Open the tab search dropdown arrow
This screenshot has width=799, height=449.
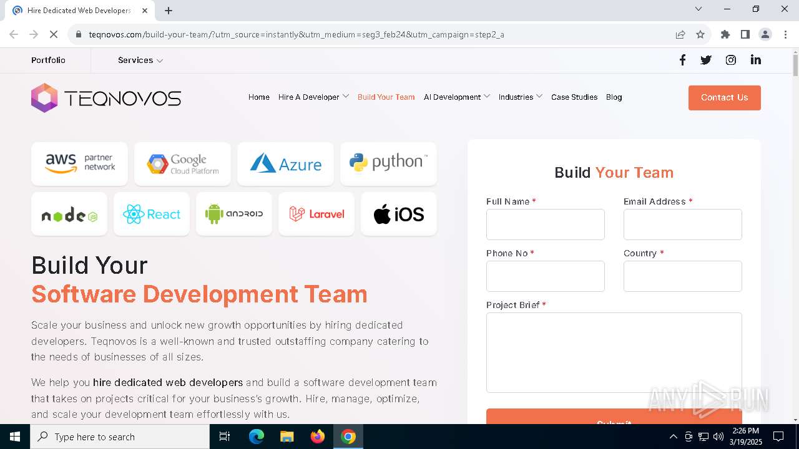tap(699, 9)
